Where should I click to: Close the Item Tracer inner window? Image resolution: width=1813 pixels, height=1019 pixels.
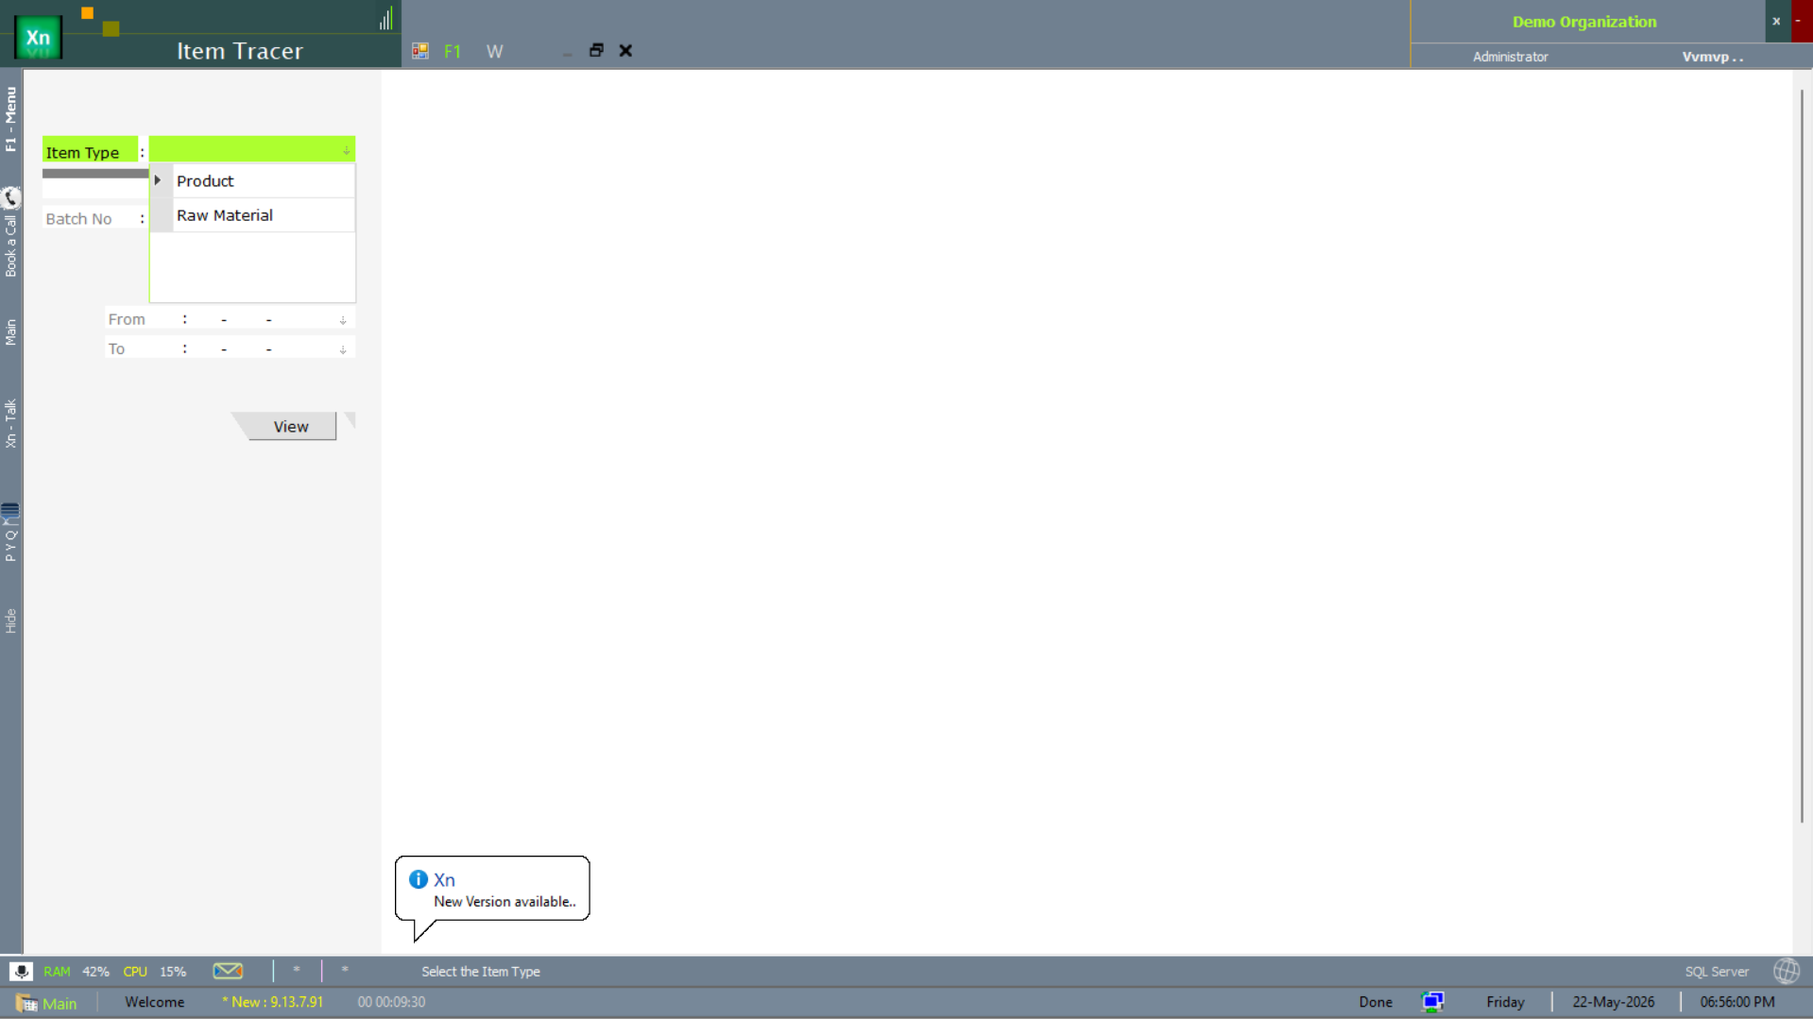(x=625, y=50)
